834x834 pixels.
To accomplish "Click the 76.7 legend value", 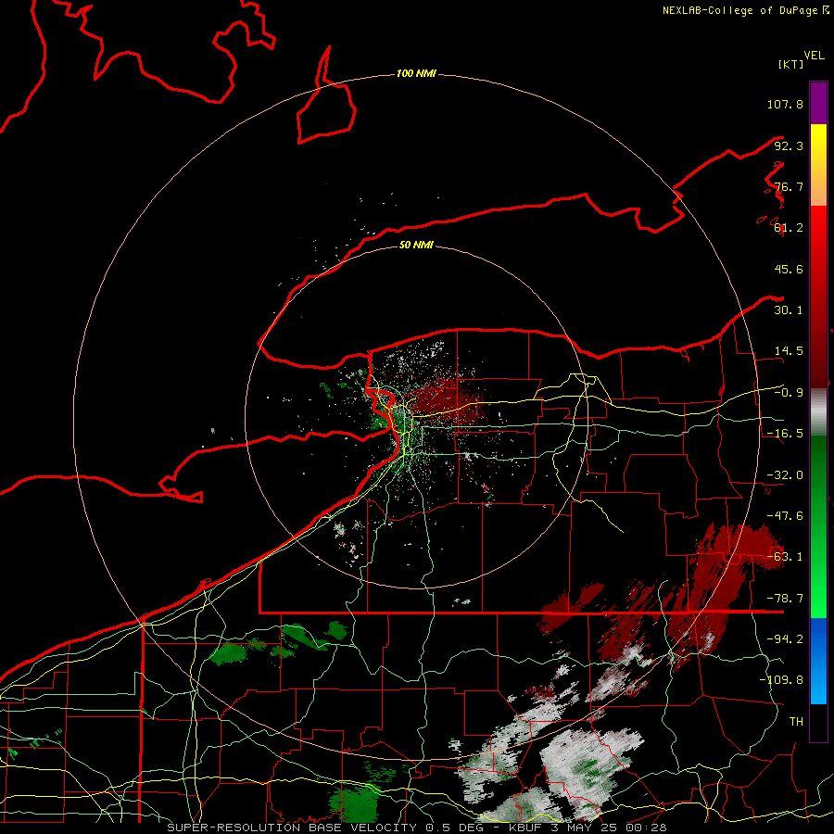I will click(789, 186).
